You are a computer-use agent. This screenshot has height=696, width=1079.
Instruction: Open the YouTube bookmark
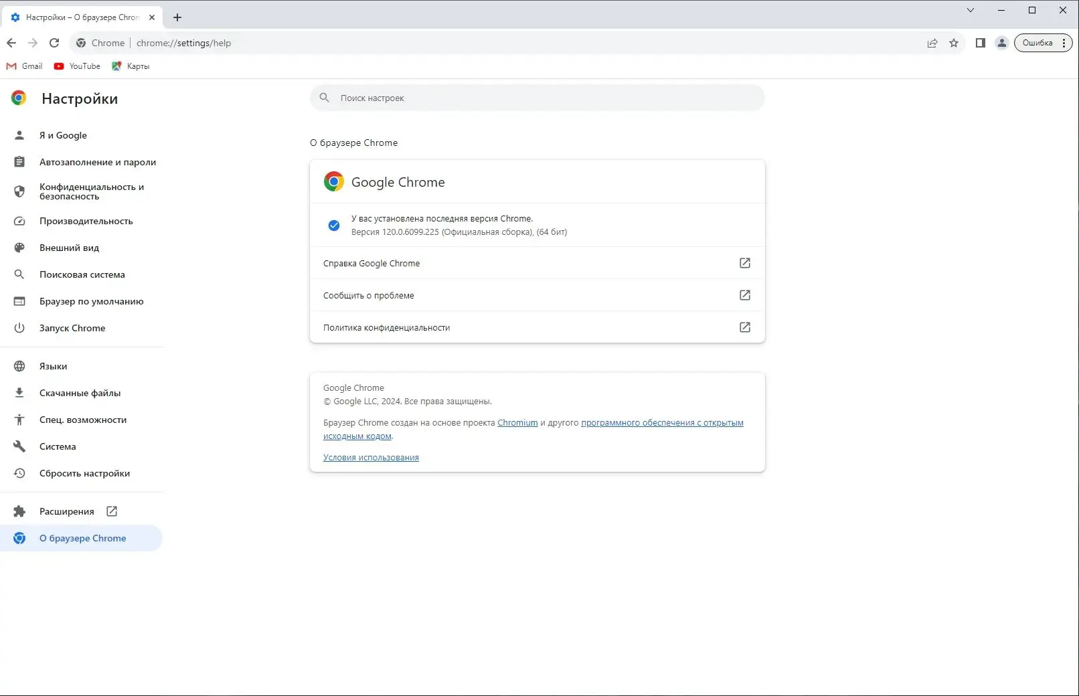[x=77, y=66]
